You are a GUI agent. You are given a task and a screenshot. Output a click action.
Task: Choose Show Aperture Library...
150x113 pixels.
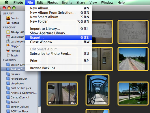pos(59,33)
